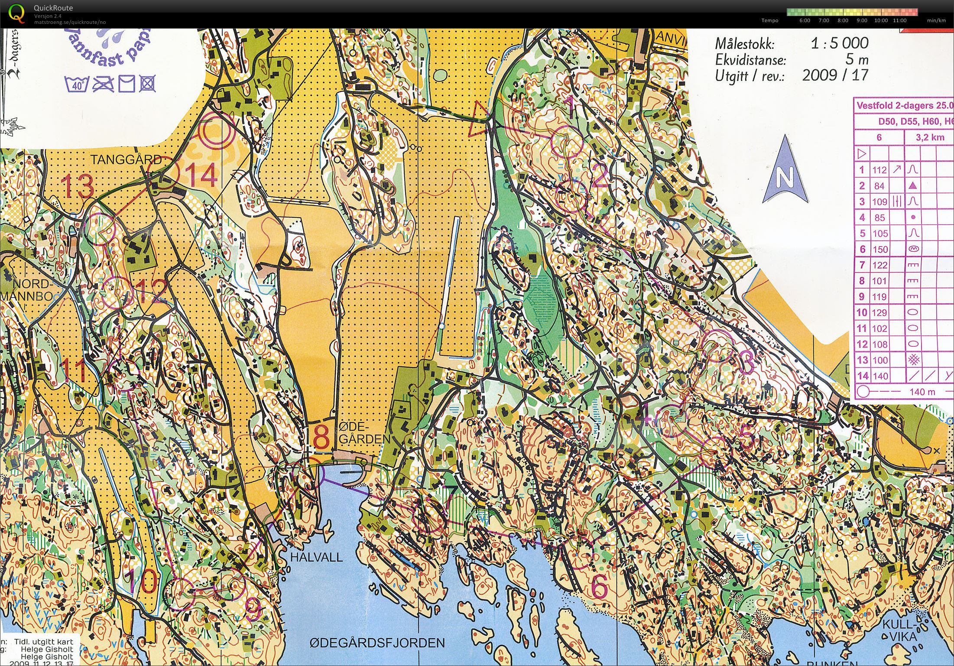Click the 40° wash symbol
This screenshot has width=954, height=666.
click(x=77, y=84)
